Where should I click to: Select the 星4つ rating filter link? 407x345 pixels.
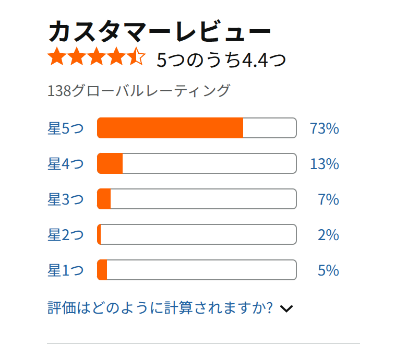pos(66,164)
